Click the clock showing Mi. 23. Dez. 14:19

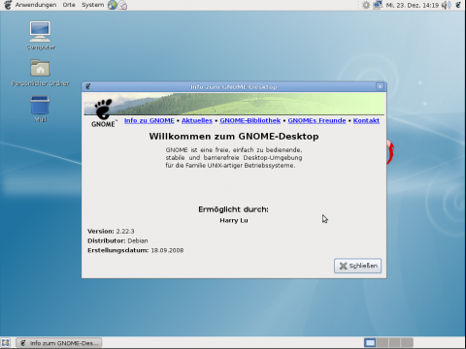[412, 5]
